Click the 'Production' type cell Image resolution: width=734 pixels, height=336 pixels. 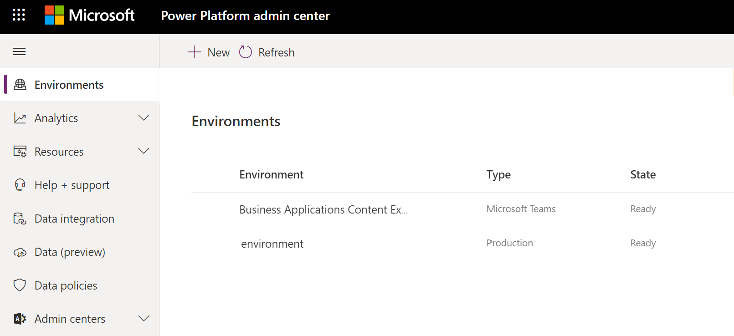(x=509, y=243)
